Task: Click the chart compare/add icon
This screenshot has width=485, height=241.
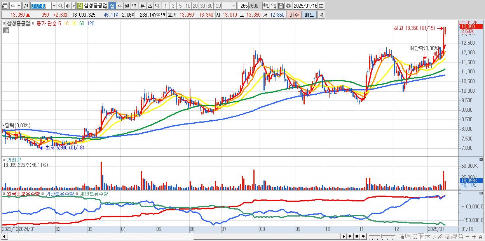Action: pos(266,6)
